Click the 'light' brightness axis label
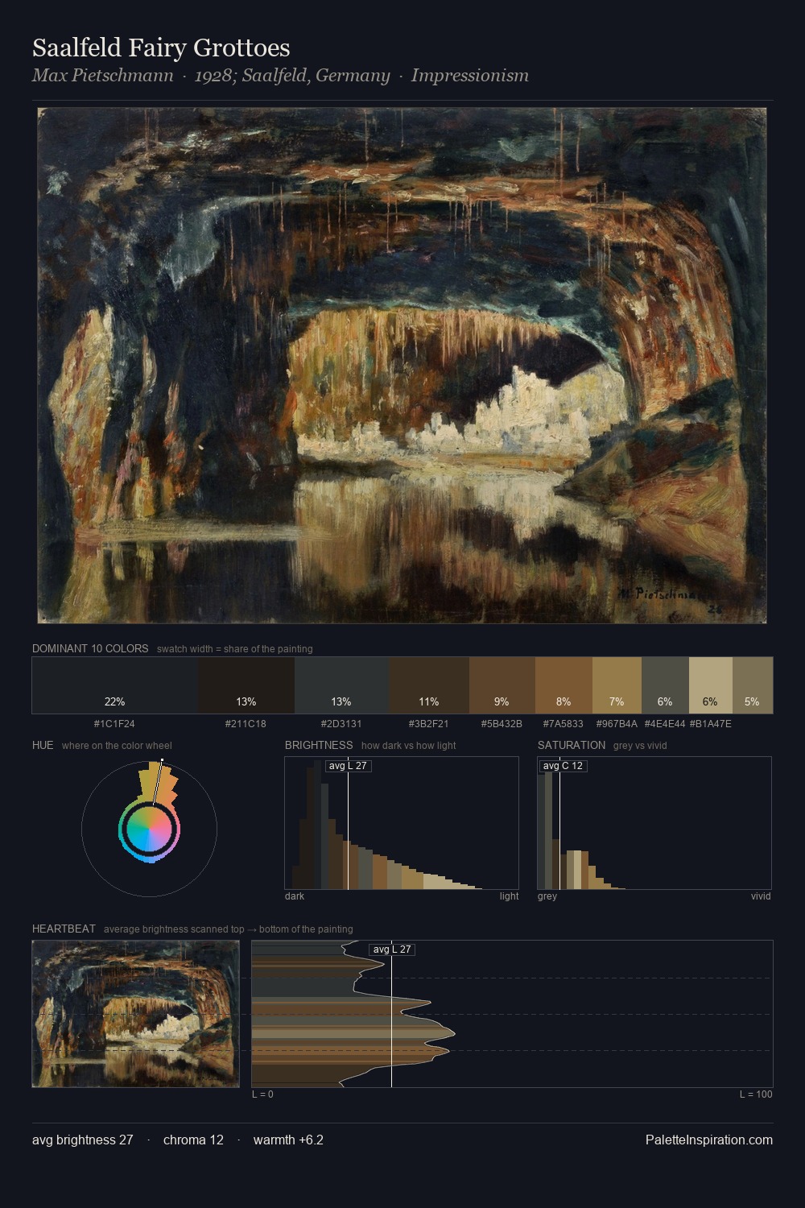805x1208 pixels. 509,896
